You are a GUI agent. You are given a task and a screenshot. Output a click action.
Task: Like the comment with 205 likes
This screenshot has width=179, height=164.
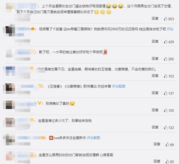(x=166, y=59)
